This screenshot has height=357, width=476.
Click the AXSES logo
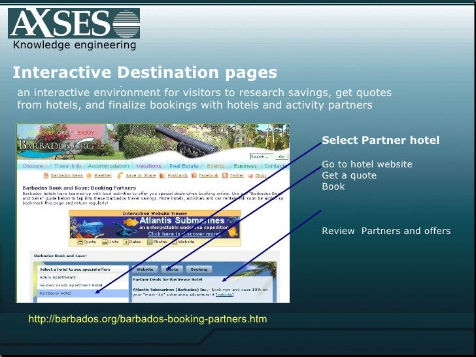(74, 24)
